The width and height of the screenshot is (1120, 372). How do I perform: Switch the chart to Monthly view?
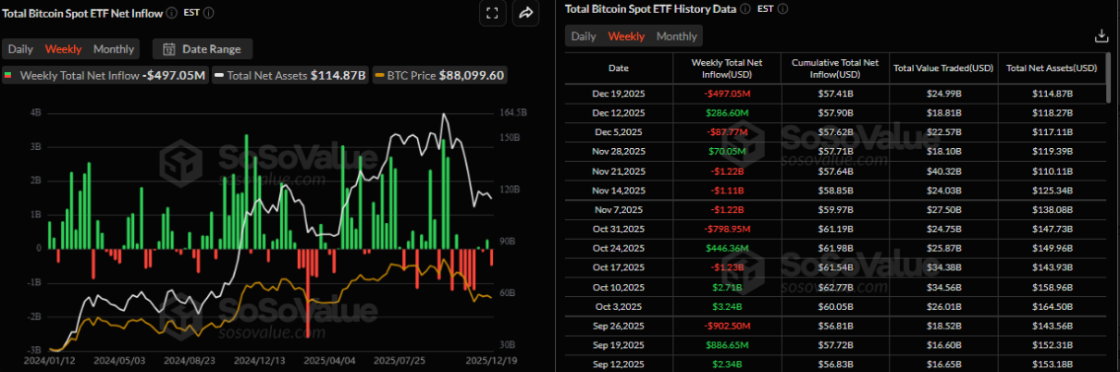114,49
